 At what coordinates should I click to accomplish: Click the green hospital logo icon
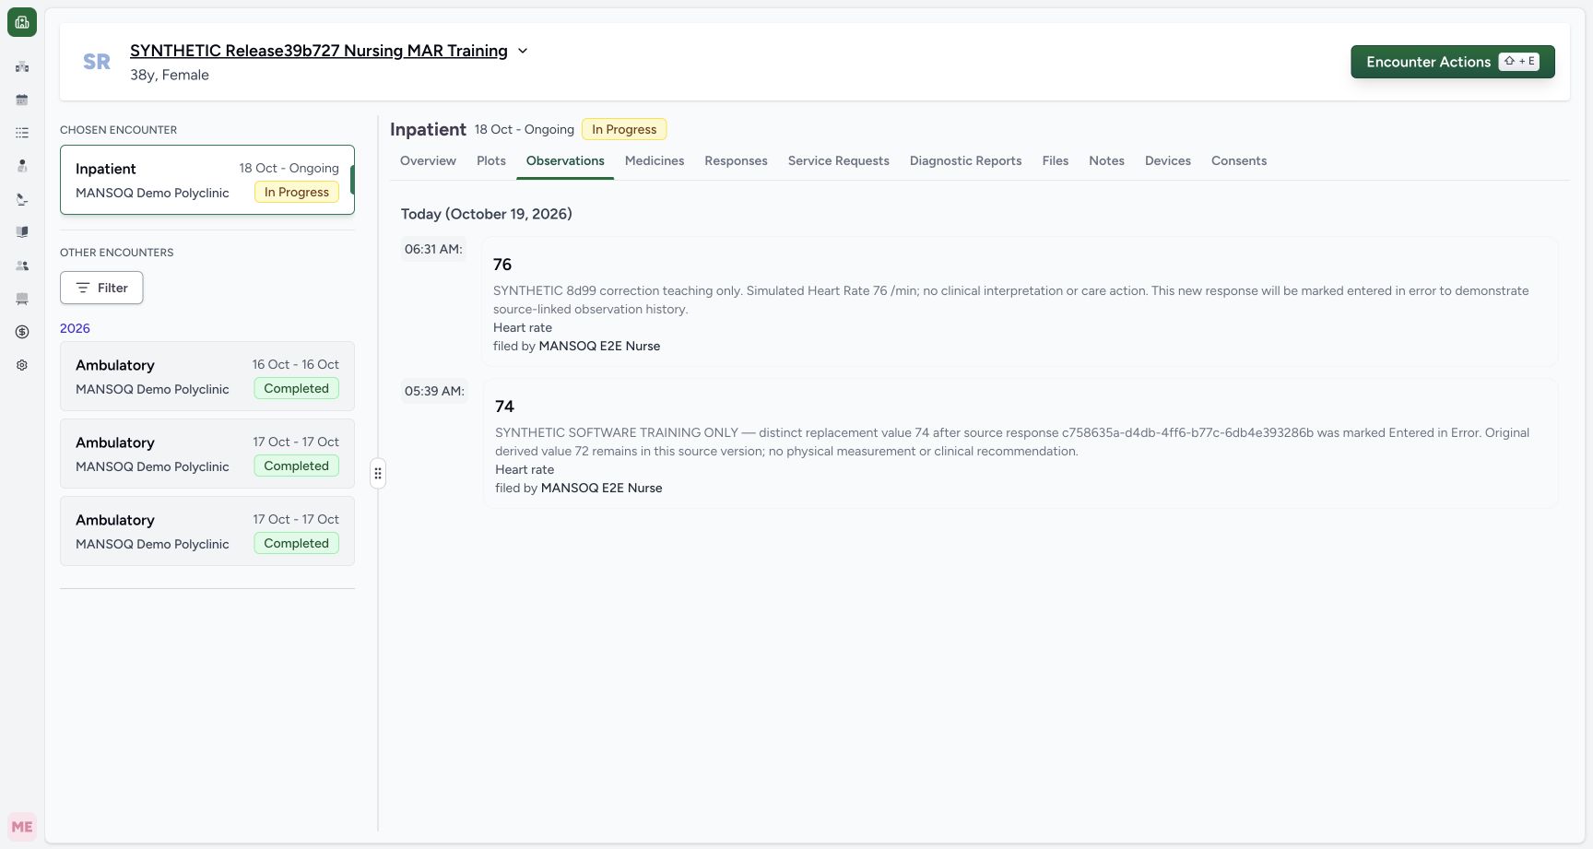click(22, 22)
